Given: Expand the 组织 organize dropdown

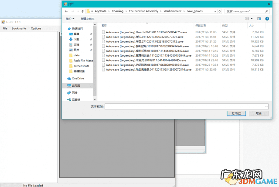Looking at the screenshot, I should tap(70, 19).
